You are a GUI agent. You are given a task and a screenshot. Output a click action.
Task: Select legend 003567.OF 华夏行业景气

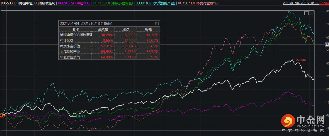coord(198,3)
